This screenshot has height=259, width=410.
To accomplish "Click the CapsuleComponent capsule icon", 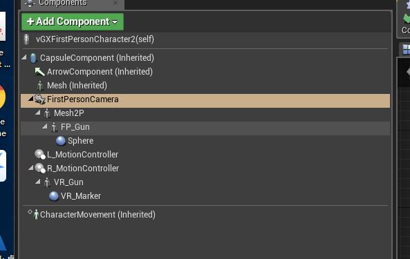I will point(33,58).
